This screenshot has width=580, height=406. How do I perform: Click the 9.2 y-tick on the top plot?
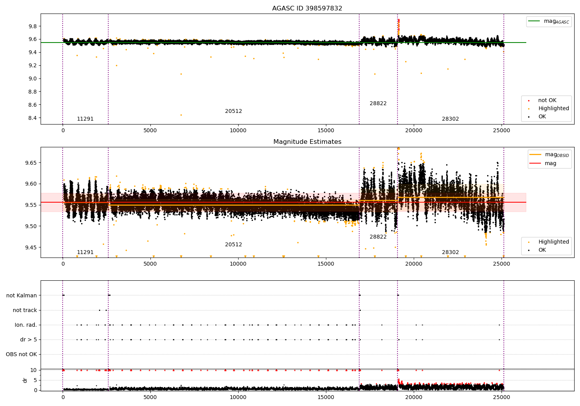pyautogui.click(x=32, y=66)
